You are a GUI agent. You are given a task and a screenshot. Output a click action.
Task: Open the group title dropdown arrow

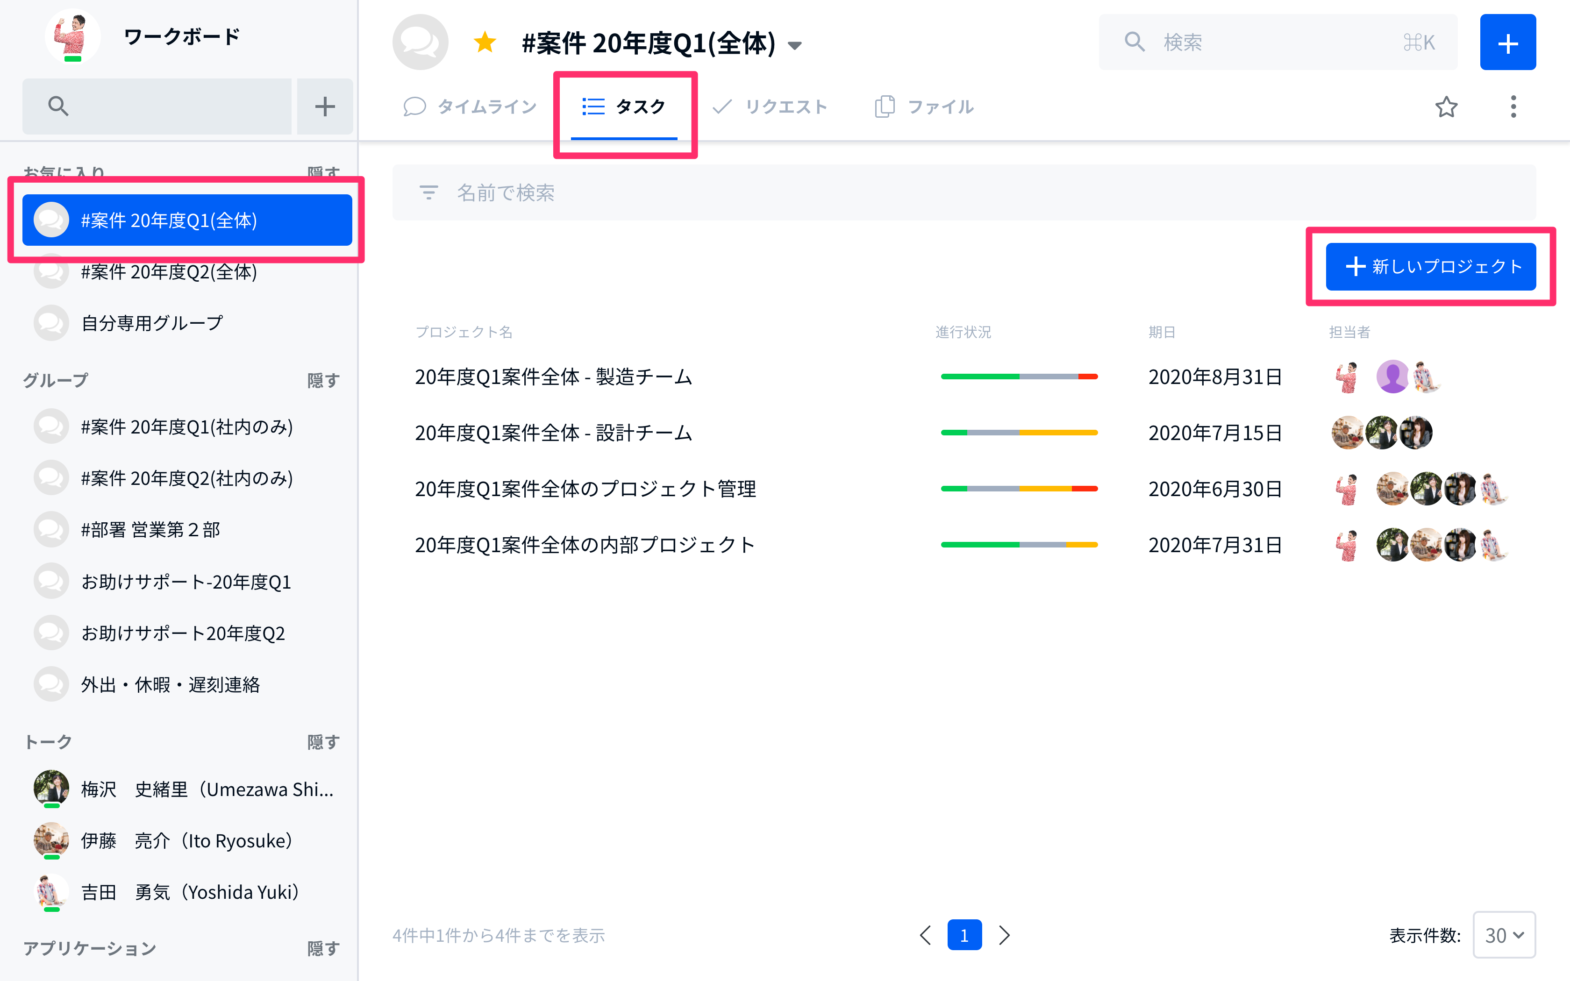(x=795, y=45)
